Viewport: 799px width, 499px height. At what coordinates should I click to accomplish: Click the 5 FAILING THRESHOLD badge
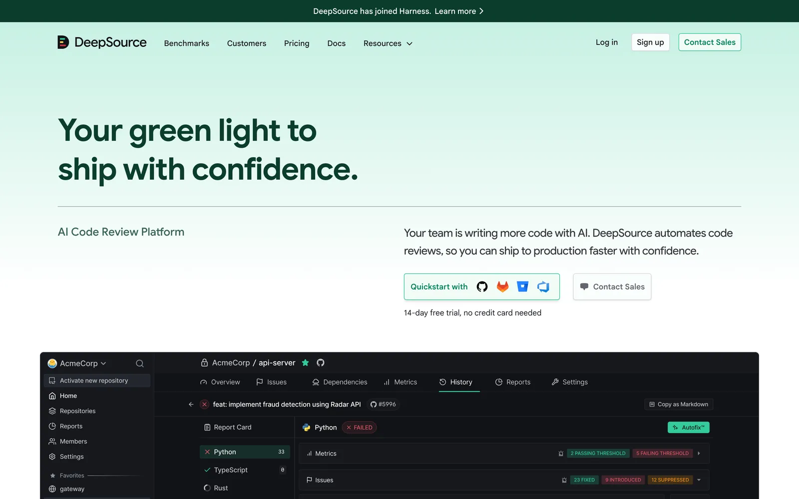point(662,454)
